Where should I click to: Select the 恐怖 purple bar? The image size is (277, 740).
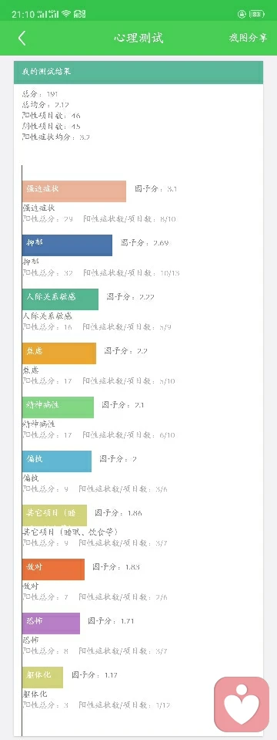[51, 623]
